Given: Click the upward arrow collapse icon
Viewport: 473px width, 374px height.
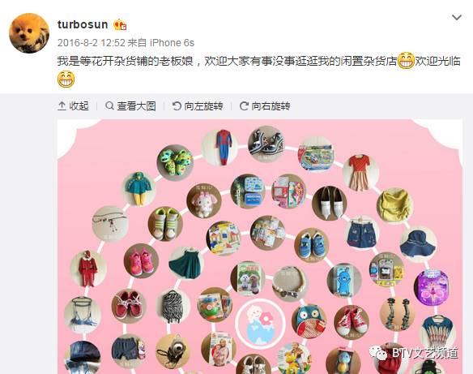Looking at the screenshot, I should coord(62,105).
